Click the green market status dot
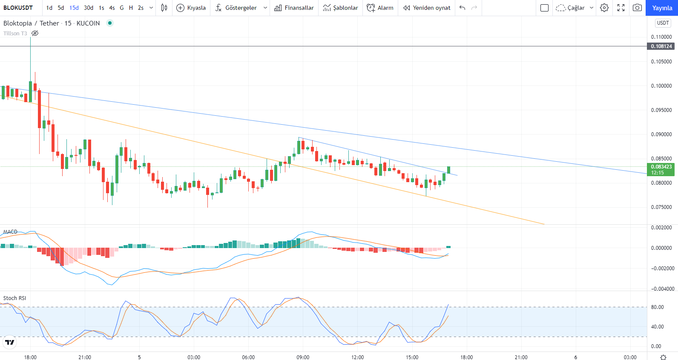 click(x=110, y=23)
